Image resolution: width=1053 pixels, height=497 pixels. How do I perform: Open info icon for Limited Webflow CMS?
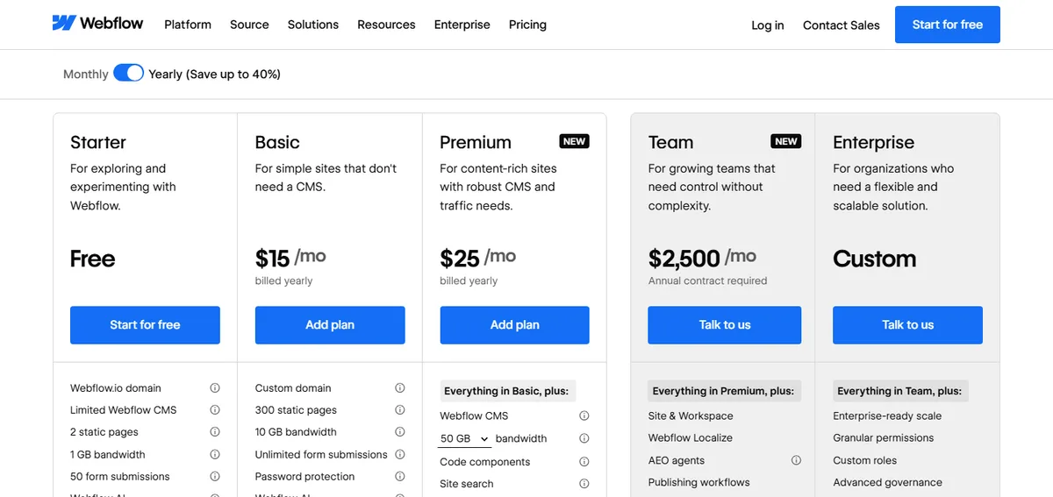click(x=215, y=409)
